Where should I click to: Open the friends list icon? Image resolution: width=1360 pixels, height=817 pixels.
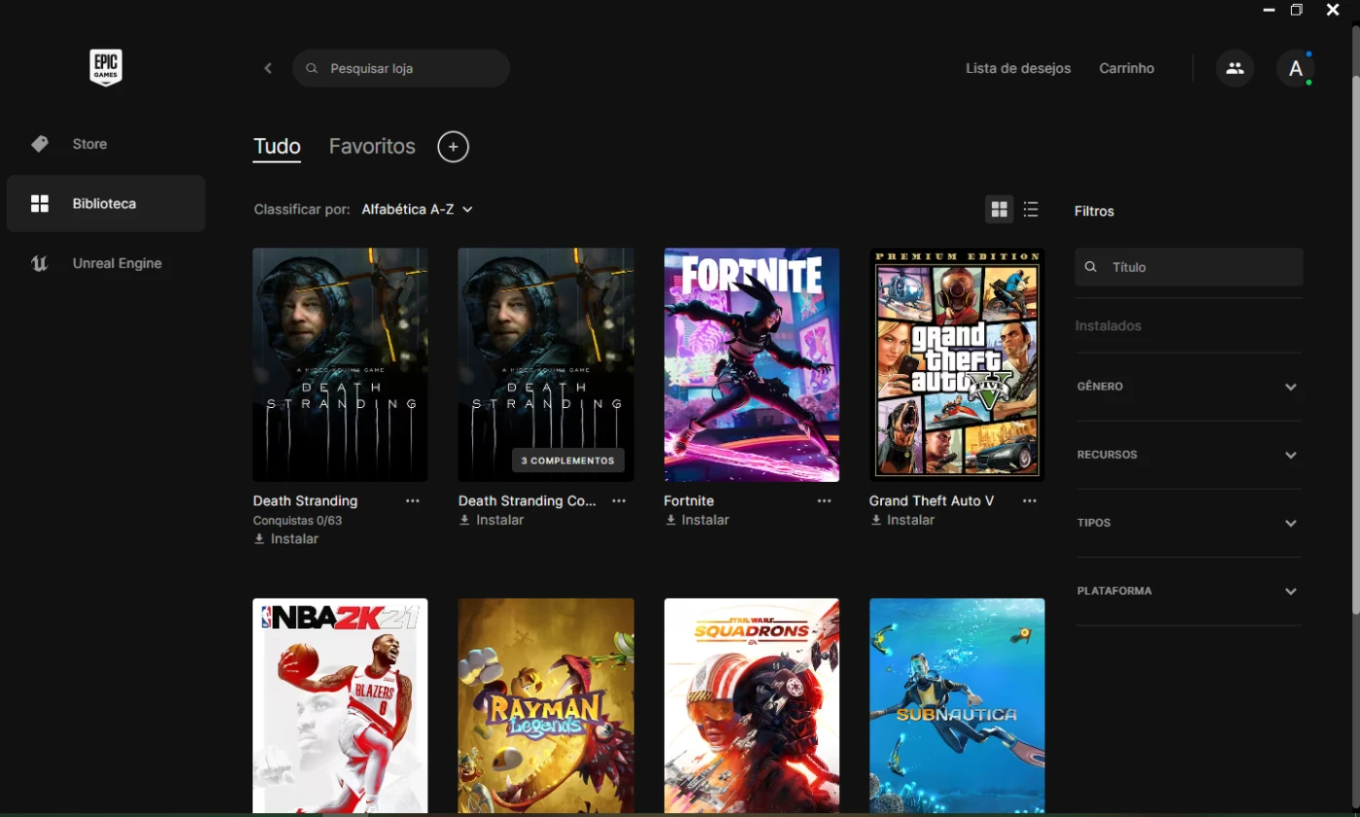pyautogui.click(x=1235, y=68)
